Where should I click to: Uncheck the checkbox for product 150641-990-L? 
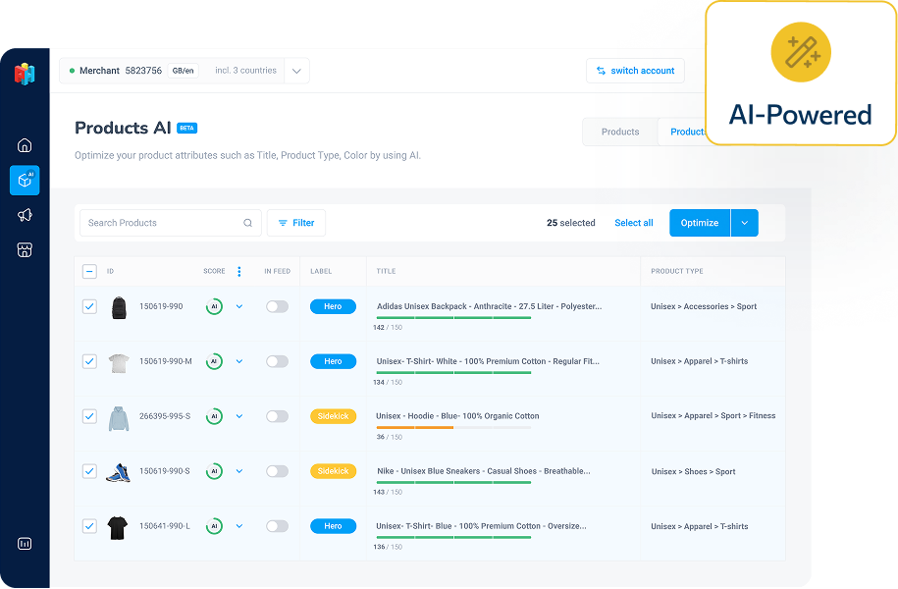pyautogui.click(x=89, y=526)
